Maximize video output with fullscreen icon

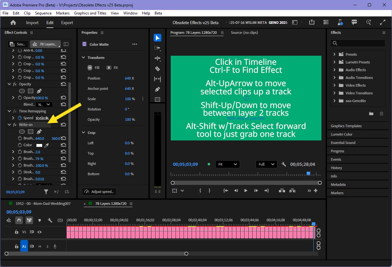pyautogui.click(x=383, y=22)
